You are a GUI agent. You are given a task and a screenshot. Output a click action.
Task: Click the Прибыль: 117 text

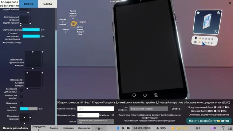point(107,115)
